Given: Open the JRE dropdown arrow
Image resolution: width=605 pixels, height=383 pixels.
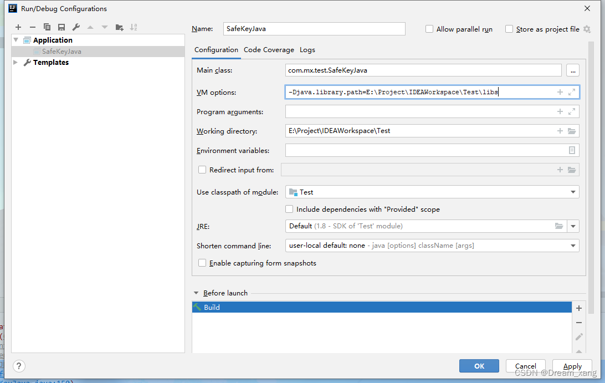Looking at the screenshot, I should tap(573, 226).
